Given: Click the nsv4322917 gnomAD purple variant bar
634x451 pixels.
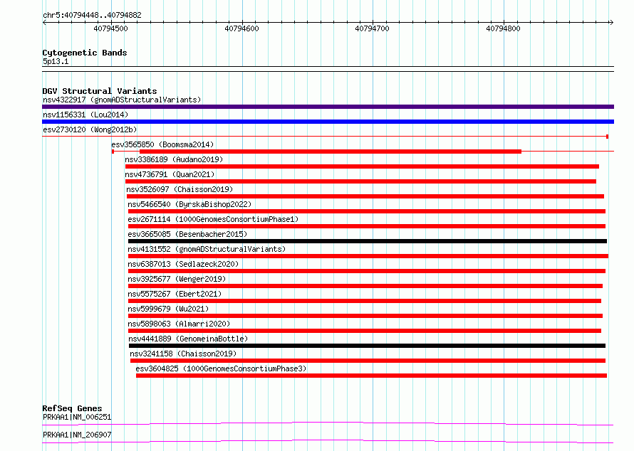Looking at the screenshot, I should pyautogui.click(x=328, y=107).
